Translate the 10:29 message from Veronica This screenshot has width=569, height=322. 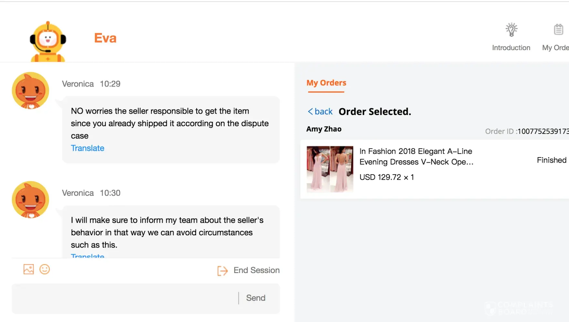pyautogui.click(x=88, y=148)
